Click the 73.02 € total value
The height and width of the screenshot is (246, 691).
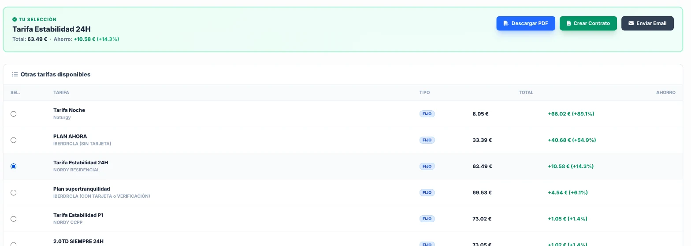[482, 219]
